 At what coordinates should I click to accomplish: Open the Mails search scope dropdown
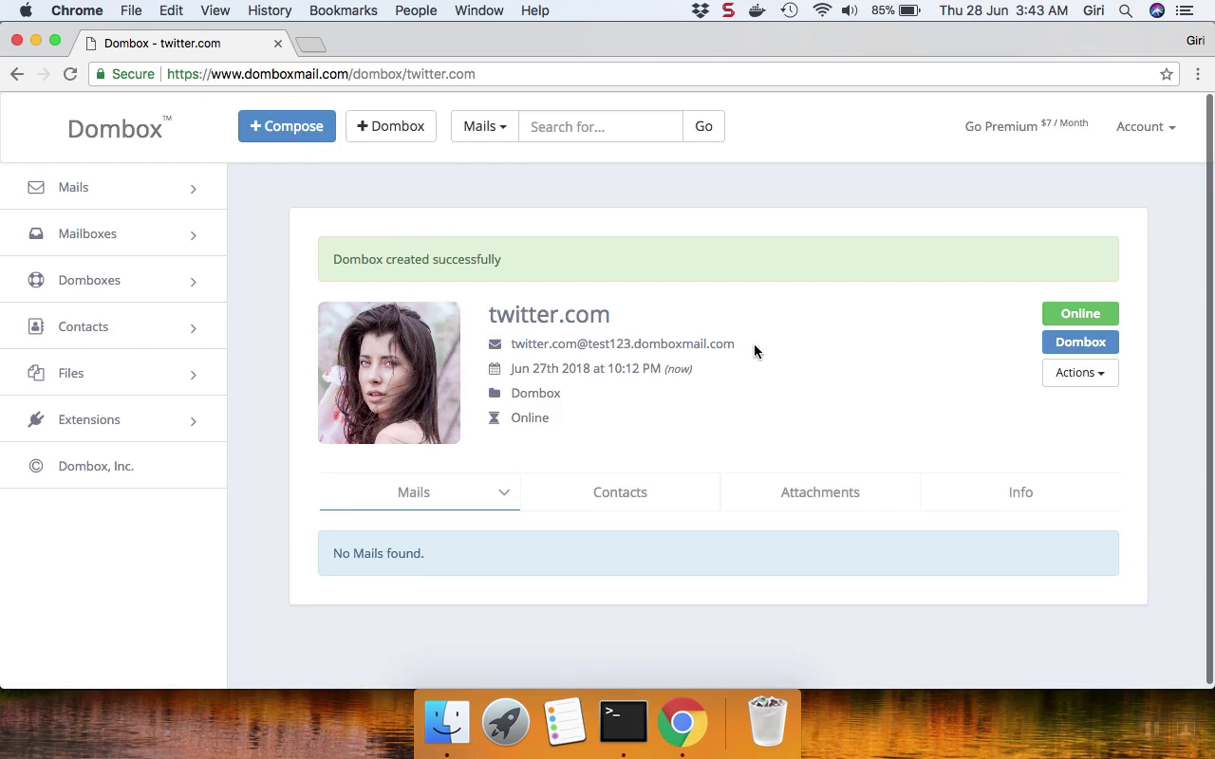point(485,126)
